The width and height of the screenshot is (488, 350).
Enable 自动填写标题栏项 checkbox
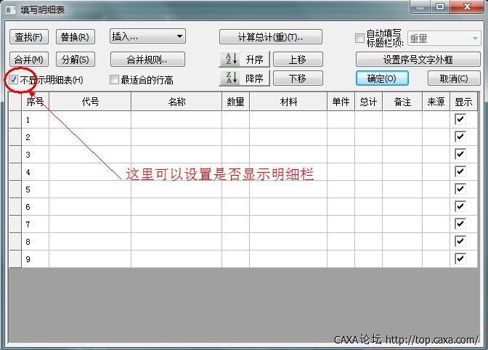(359, 38)
